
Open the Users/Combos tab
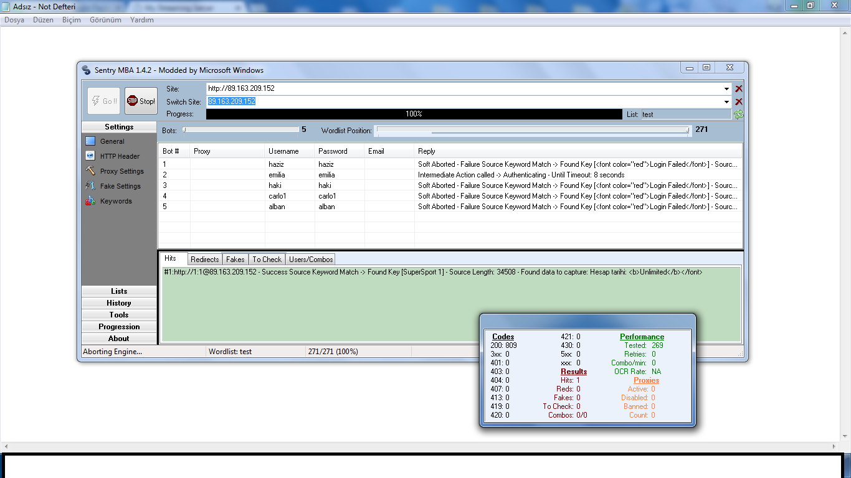point(311,260)
